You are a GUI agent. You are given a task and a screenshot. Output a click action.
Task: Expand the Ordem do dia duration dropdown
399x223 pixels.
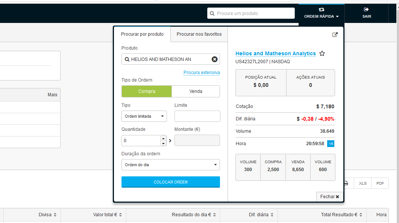pyautogui.click(x=170, y=165)
